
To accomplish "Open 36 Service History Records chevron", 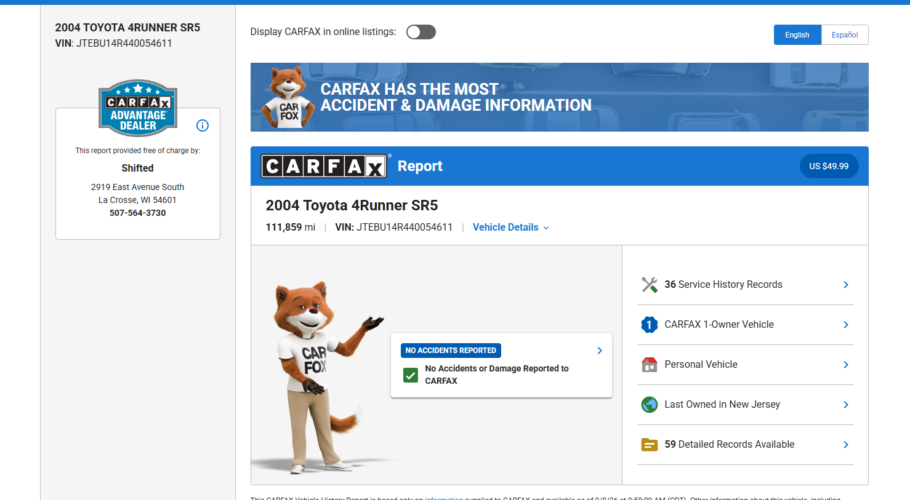I will click(x=846, y=285).
